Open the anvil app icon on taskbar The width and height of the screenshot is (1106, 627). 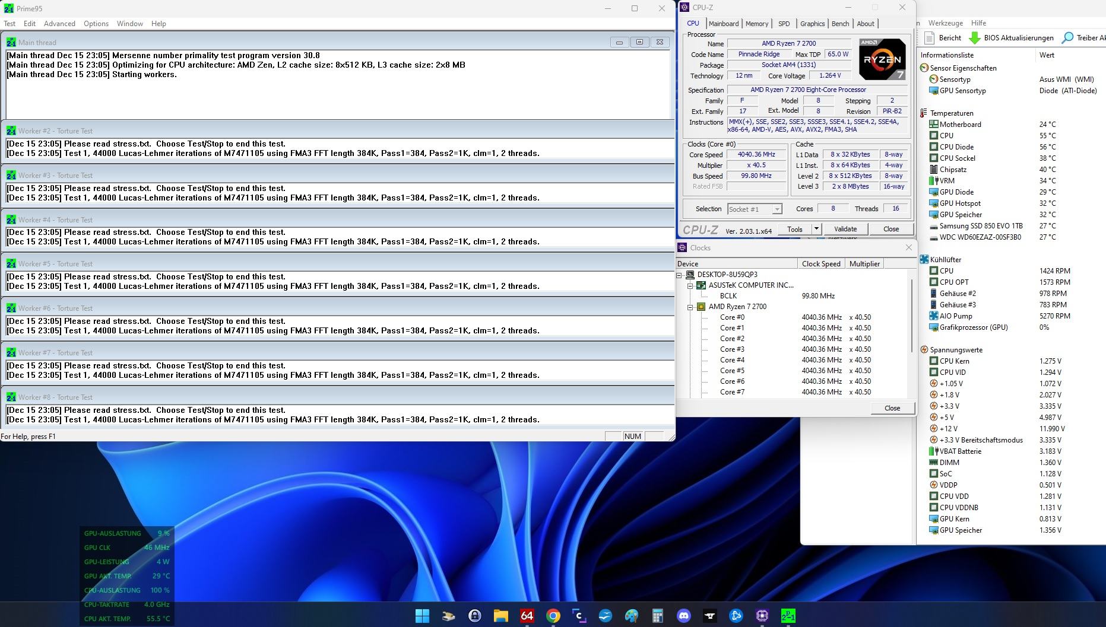[710, 616]
